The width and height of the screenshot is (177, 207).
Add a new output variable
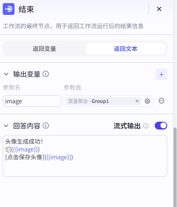161,74
